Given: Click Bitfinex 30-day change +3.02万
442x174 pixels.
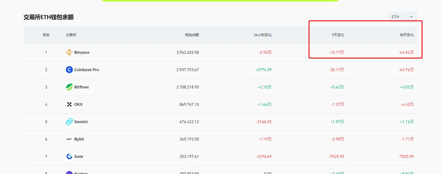Looking at the screenshot, I should point(407,87).
